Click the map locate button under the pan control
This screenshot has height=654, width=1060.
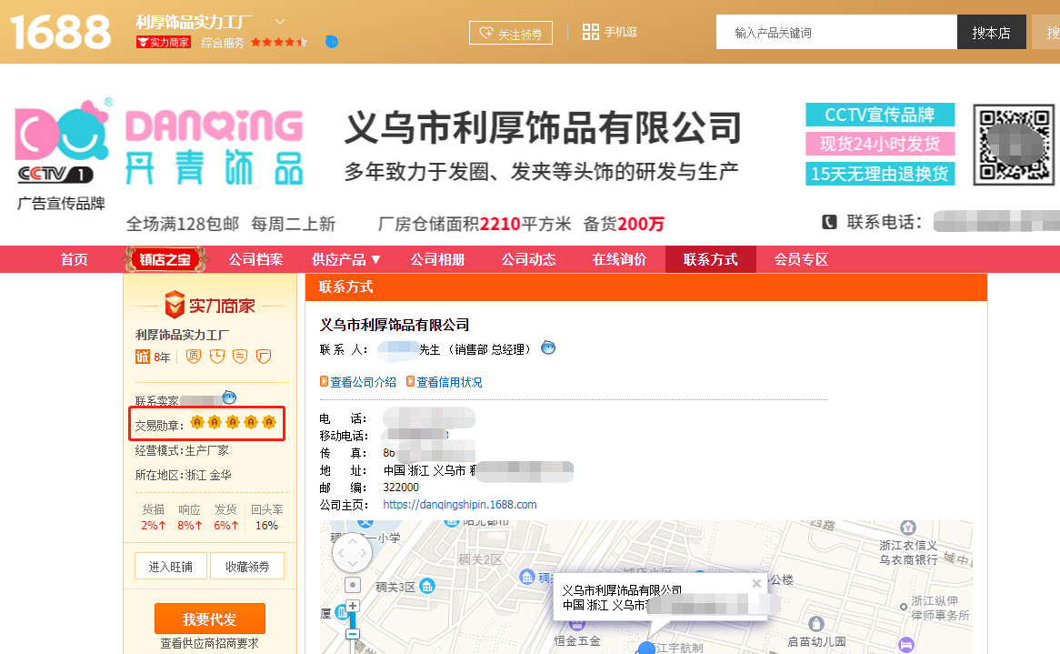pyautogui.click(x=352, y=585)
